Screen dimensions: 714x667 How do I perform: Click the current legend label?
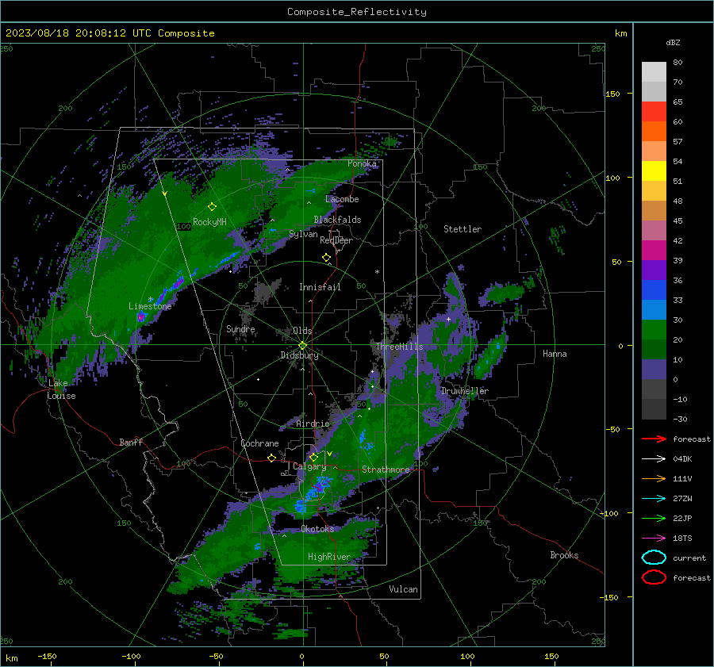point(689,558)
